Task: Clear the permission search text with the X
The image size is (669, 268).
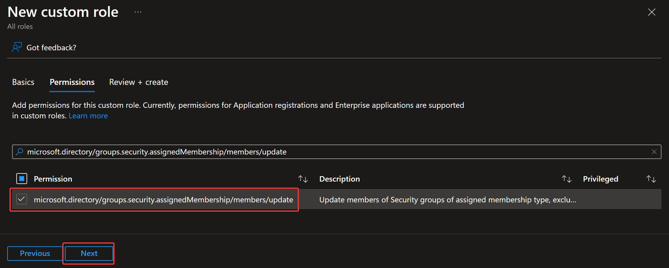Action: pos(654,152)
